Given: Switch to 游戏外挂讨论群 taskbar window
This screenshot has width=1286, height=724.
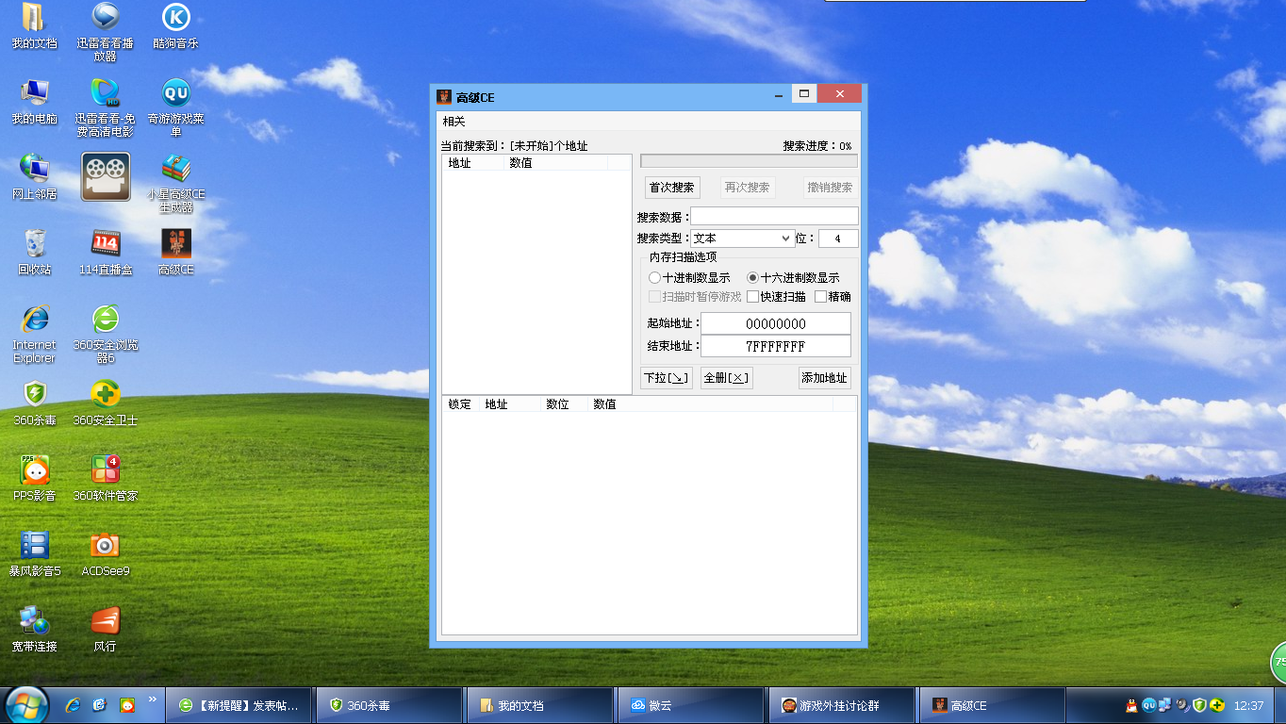Looking at the screenshot, I should coord(839,705).
